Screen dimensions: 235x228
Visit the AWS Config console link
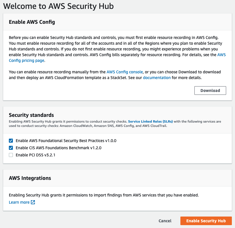coord(124,72)
